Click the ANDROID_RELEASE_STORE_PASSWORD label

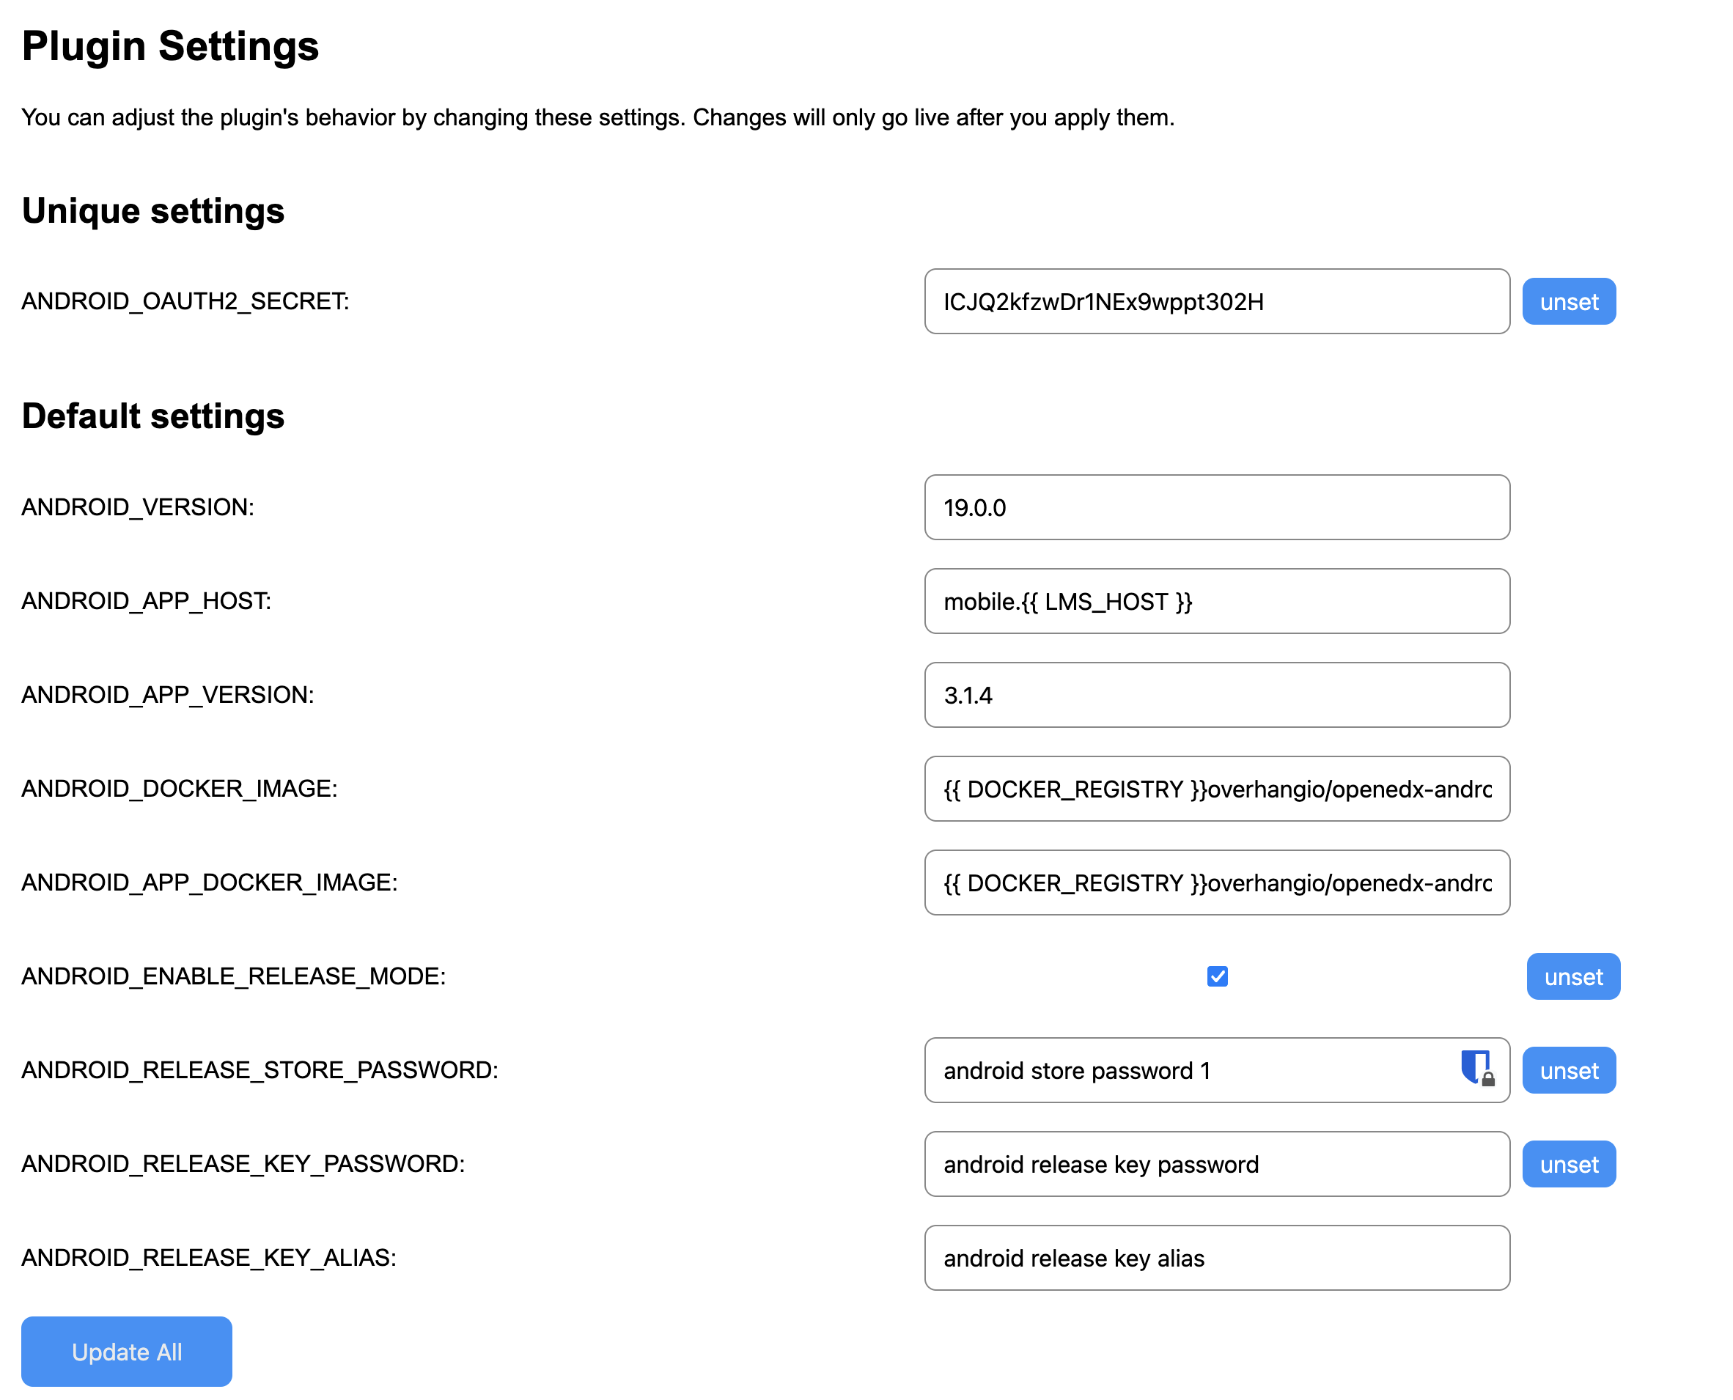[260, 1069]
